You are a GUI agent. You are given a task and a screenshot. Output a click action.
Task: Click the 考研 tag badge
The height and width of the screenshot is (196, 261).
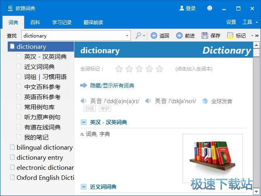point(105,108)
